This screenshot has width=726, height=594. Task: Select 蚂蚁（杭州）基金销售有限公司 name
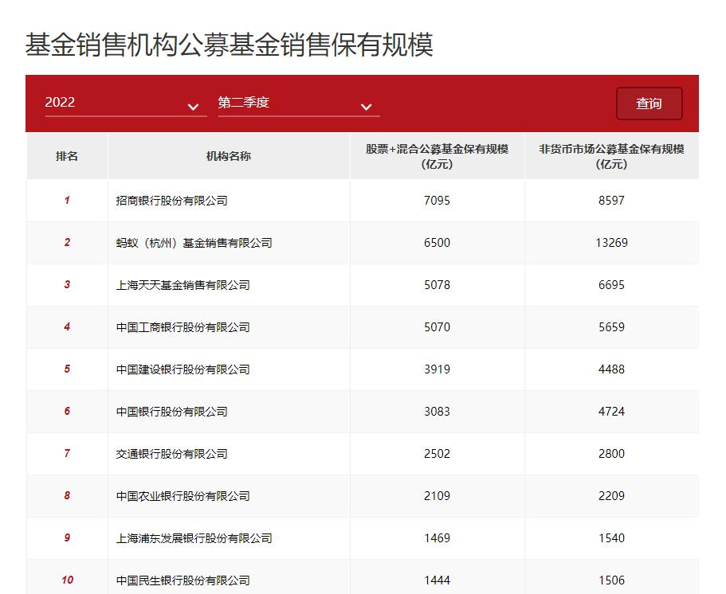pyautogui.click(x=194, y=243)
